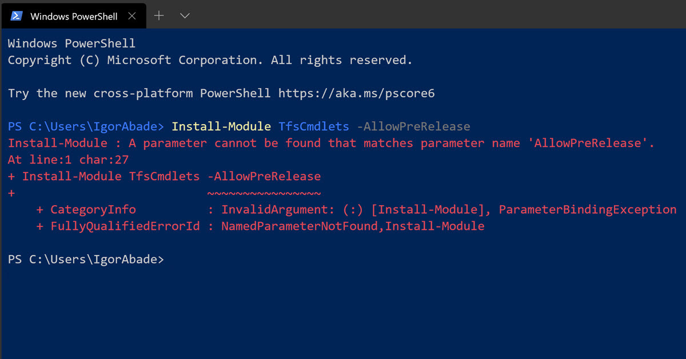Open a new tab with plus button
Image resolution: width=686 pixels, height=359 pixels.
(159, 16)
